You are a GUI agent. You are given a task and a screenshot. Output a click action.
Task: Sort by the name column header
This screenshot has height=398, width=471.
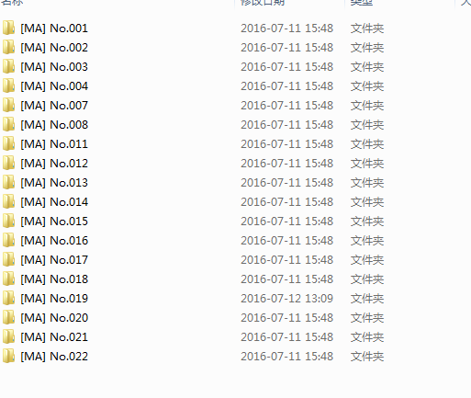[x=12, y=3]
